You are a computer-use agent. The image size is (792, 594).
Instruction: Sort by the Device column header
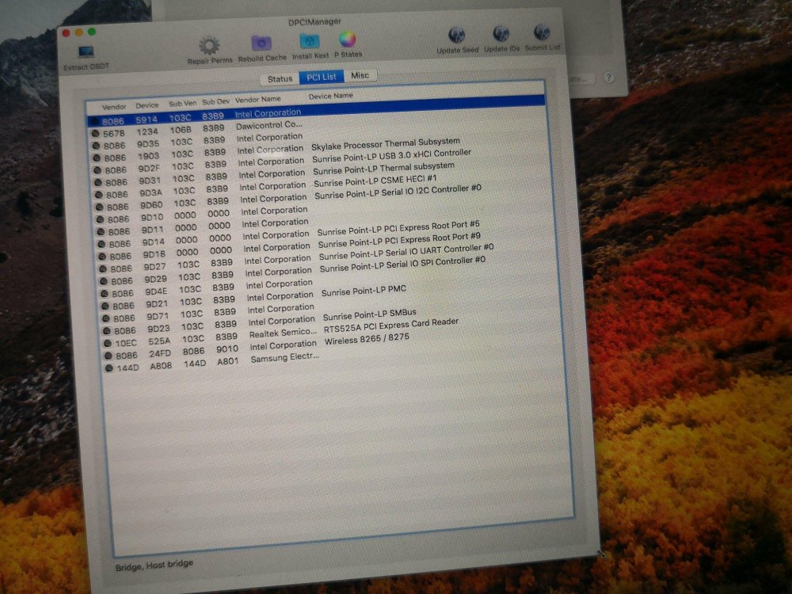point(147,105)
